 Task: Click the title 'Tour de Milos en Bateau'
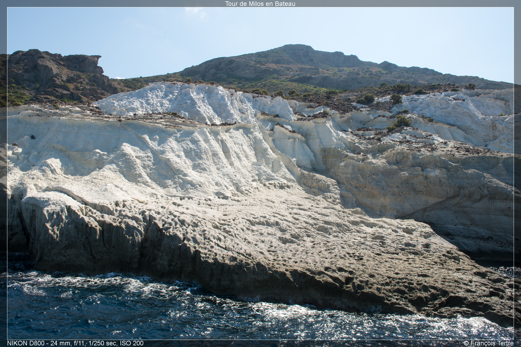click(x=260, y=4)
